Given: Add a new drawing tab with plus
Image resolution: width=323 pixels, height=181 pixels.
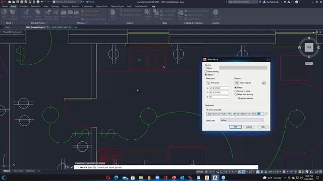Looking at the screenshot, I should (76, 27).
